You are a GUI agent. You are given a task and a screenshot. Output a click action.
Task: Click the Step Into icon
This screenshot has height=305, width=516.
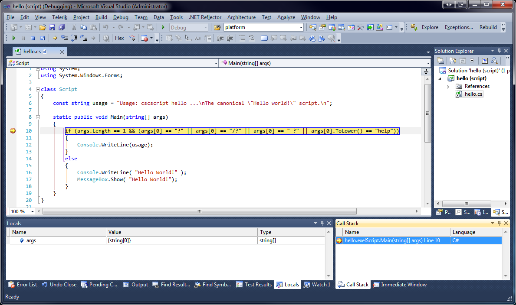(65, 38)
